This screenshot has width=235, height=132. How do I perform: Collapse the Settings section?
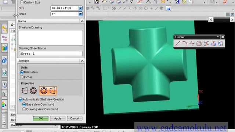pyautogui.click(x=82, y=61)
